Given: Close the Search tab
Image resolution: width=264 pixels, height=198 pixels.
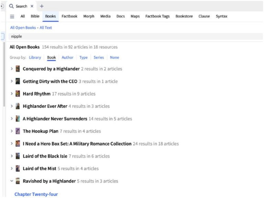Looking at the screenshot, I should click(x=32, y=6).
